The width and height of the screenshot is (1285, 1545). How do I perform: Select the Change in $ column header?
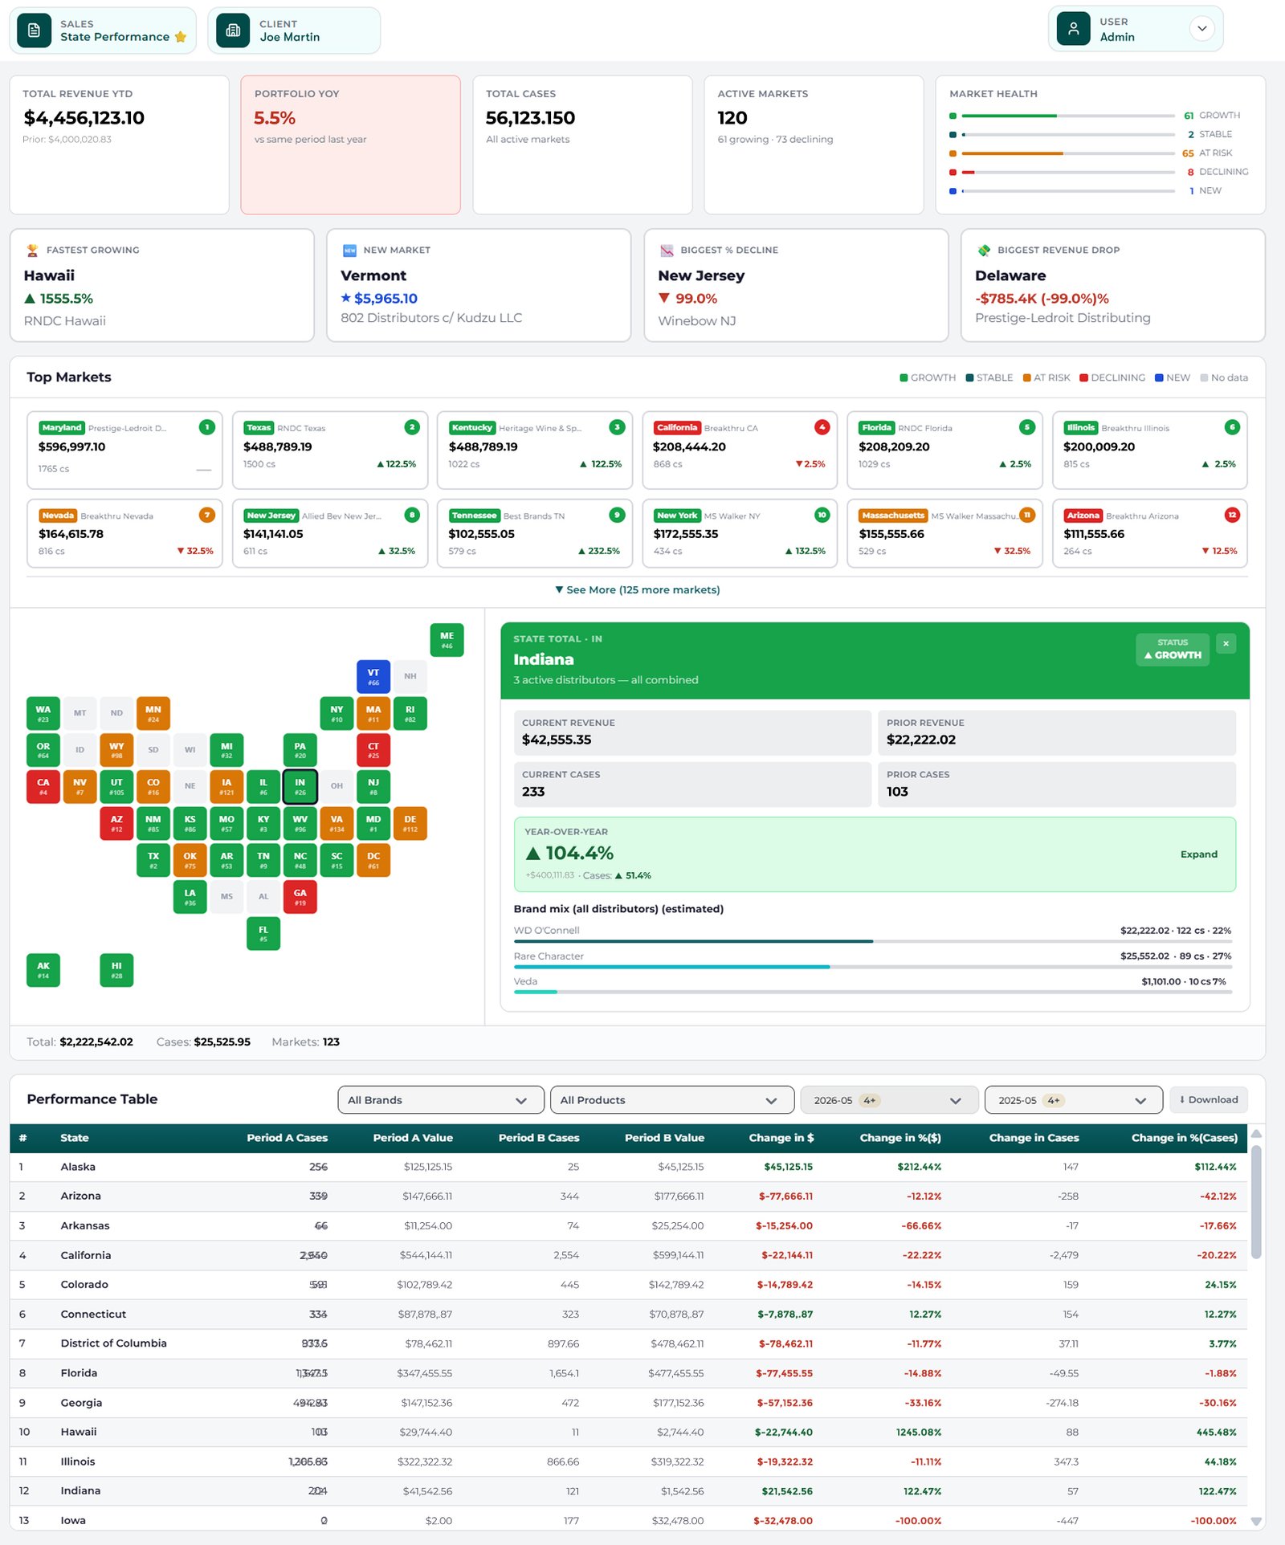(x=781, y=1138)
